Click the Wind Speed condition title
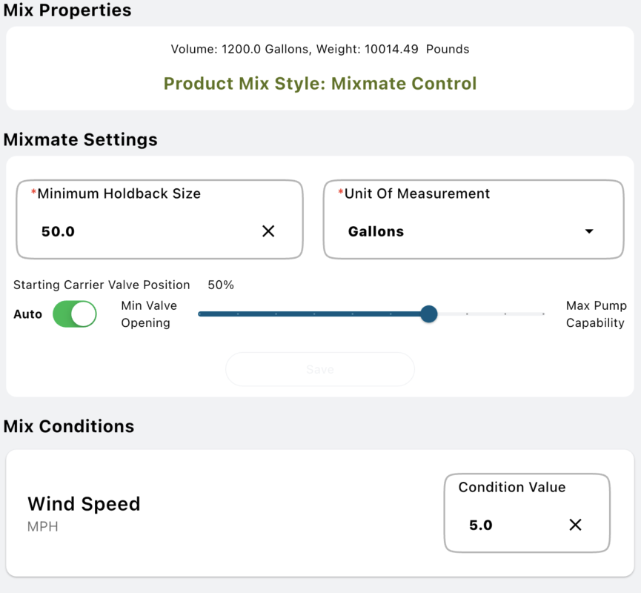This screenshot has height=593, width=641. tap(84, 504)
